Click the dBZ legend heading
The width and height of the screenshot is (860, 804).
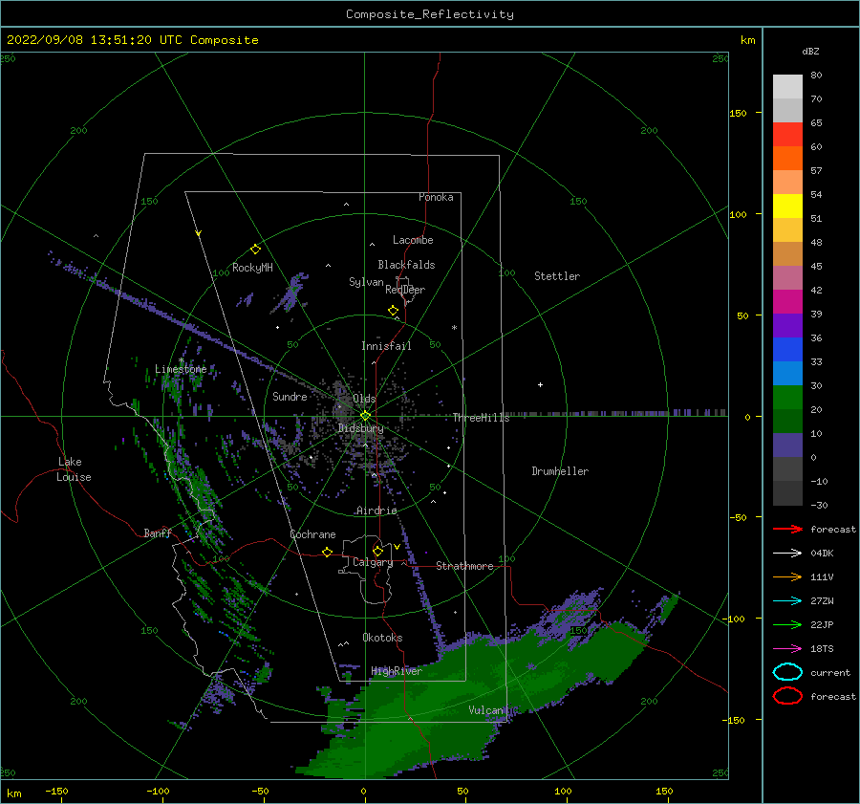(810, 51)
